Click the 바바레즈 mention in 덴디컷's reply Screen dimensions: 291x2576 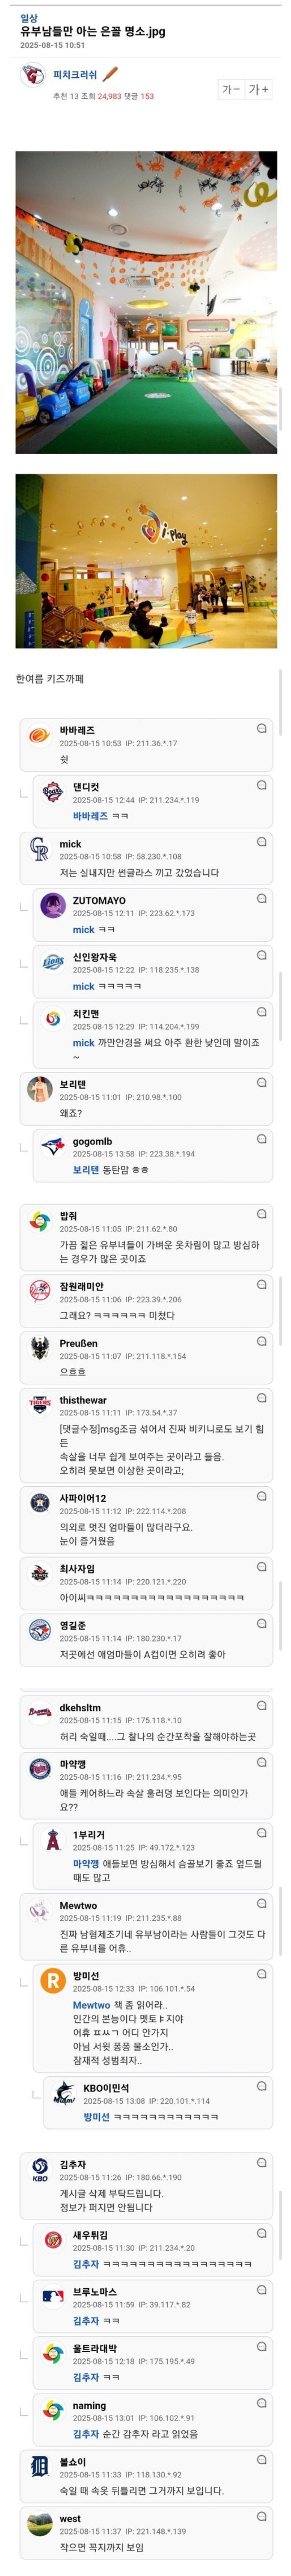coord(90,816)
